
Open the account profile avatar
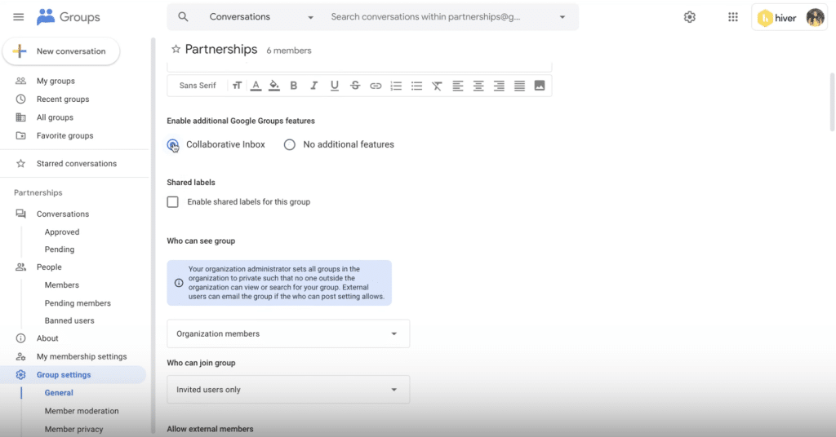click(x=816, y=18)
